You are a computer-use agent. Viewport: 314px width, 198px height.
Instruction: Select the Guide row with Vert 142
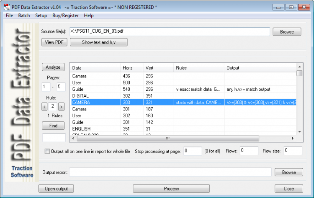point(183,122)
